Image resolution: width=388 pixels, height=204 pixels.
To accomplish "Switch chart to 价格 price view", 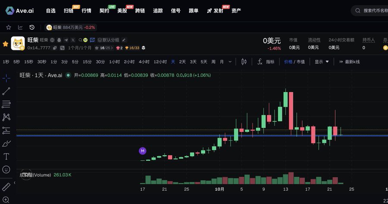I will [x=288, y=62].
